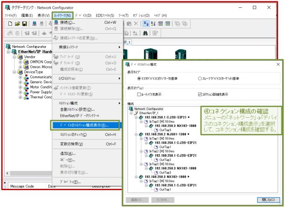Click the NX102 device icon in network view
The image size is (285, 208).
coord(180,54)
